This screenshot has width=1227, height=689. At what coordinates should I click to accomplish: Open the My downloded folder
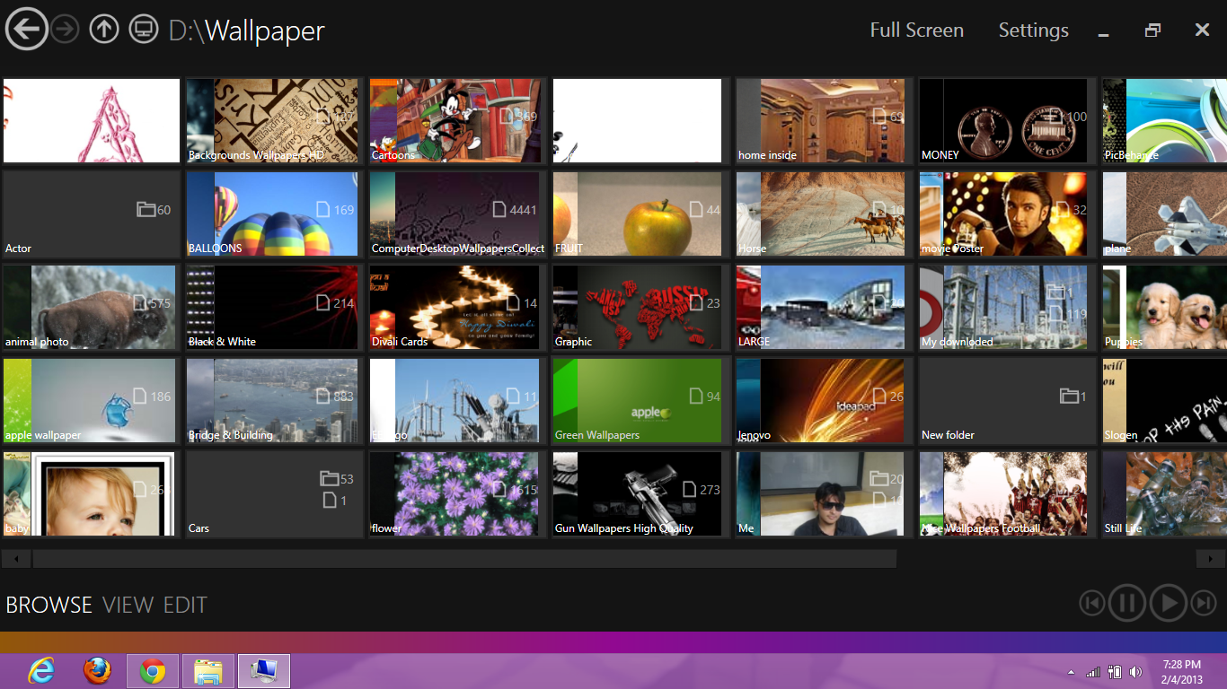[1006, 307]
